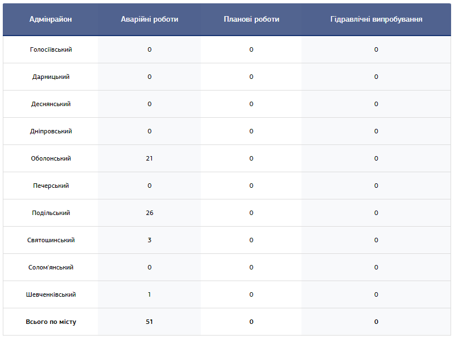Click Подільський emergency works value 26
The width and height of the screenshot is (455, 340).
click(149, 213)
